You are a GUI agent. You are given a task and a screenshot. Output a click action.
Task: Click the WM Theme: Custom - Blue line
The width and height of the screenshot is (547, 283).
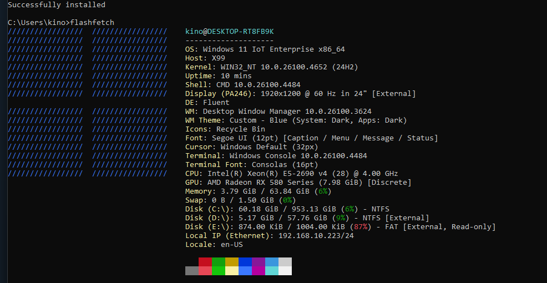click(x=296, y=120)
